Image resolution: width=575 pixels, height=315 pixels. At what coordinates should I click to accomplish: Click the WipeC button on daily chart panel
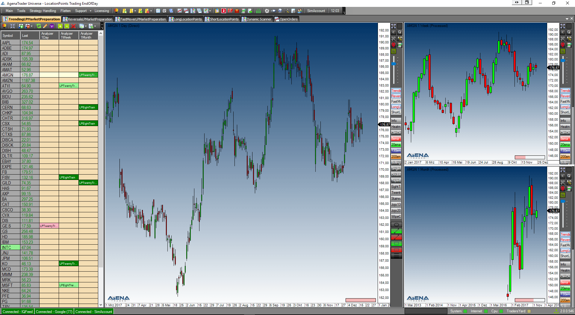(396, 216)
